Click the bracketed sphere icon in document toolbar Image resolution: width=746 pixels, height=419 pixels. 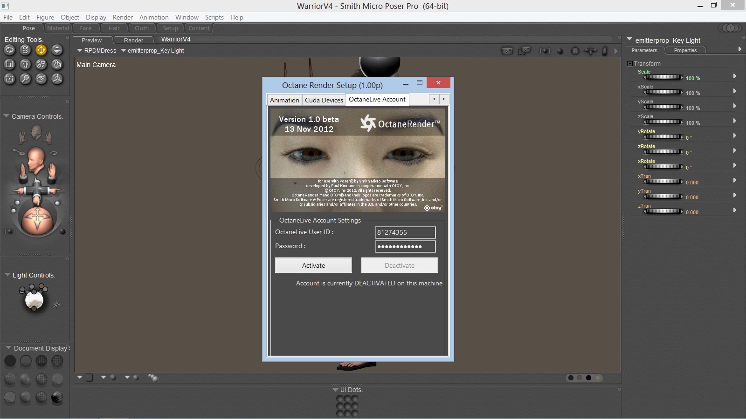(x=545, y=51)
